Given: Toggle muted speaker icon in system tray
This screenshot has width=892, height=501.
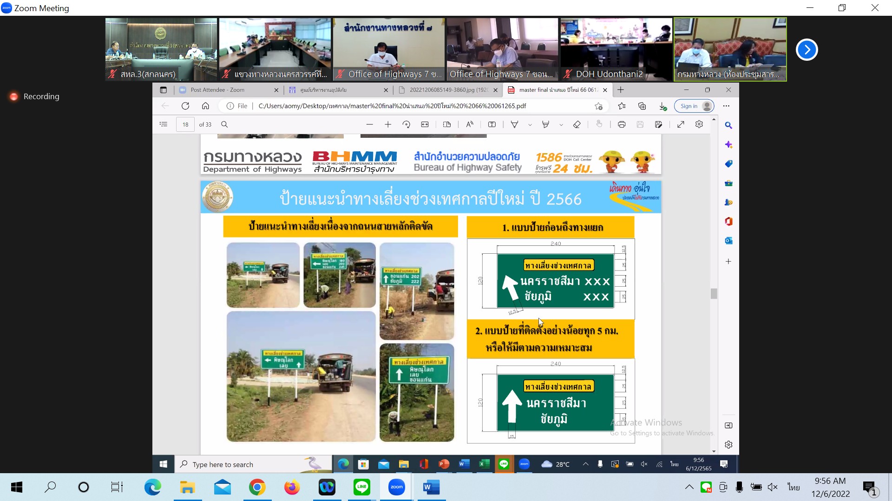Looking at the screenshot, I should (x=773, y=487).
